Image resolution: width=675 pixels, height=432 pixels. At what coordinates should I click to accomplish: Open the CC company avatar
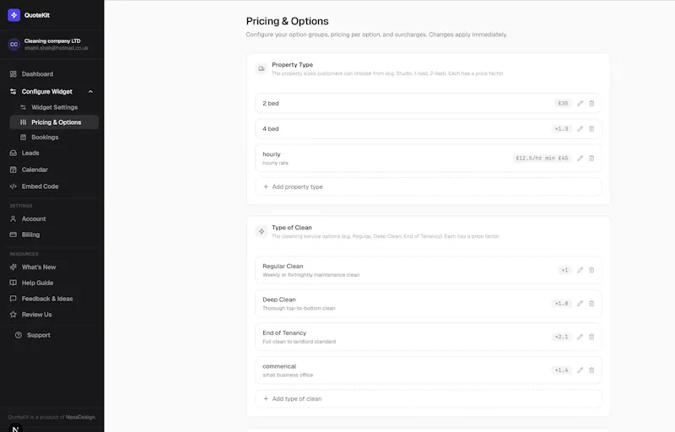point(13,45)
